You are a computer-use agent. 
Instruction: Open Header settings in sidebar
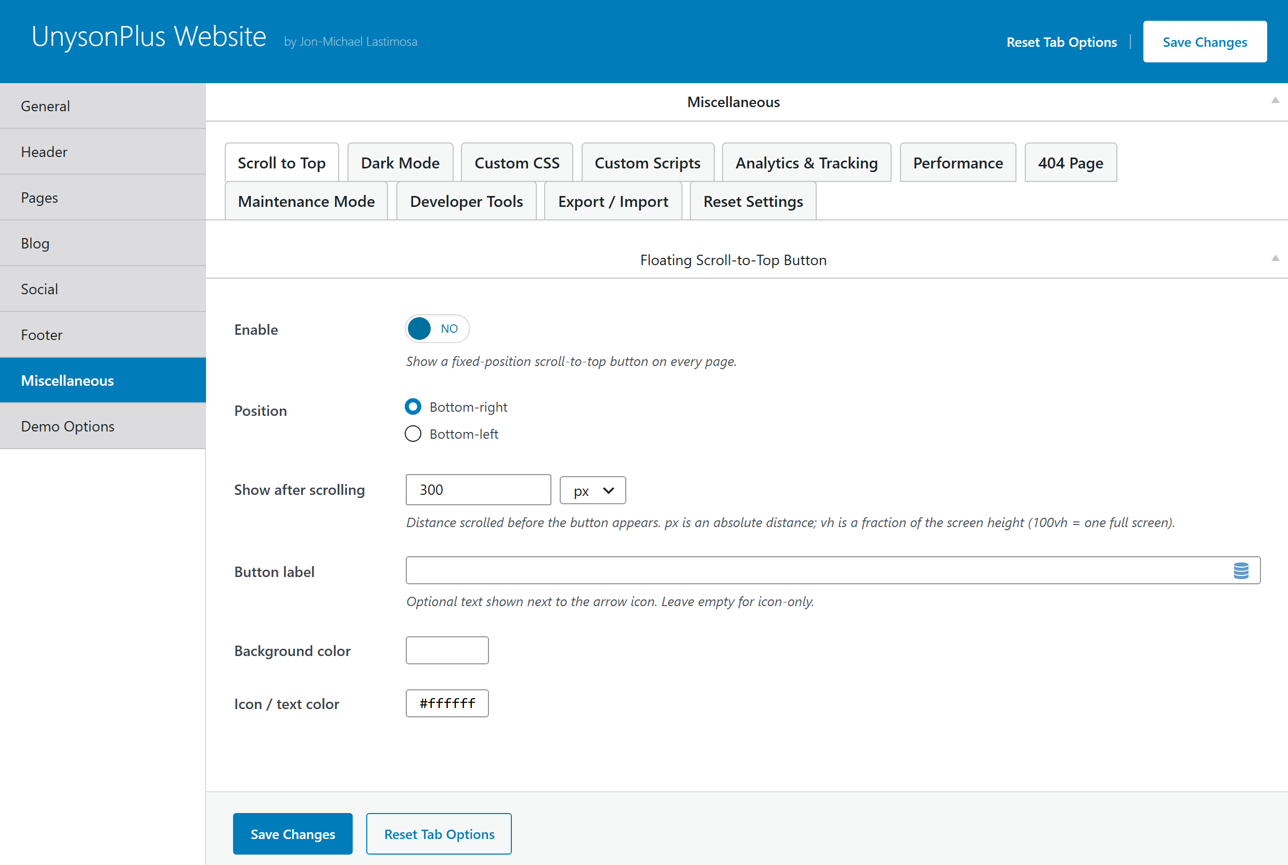102,152
